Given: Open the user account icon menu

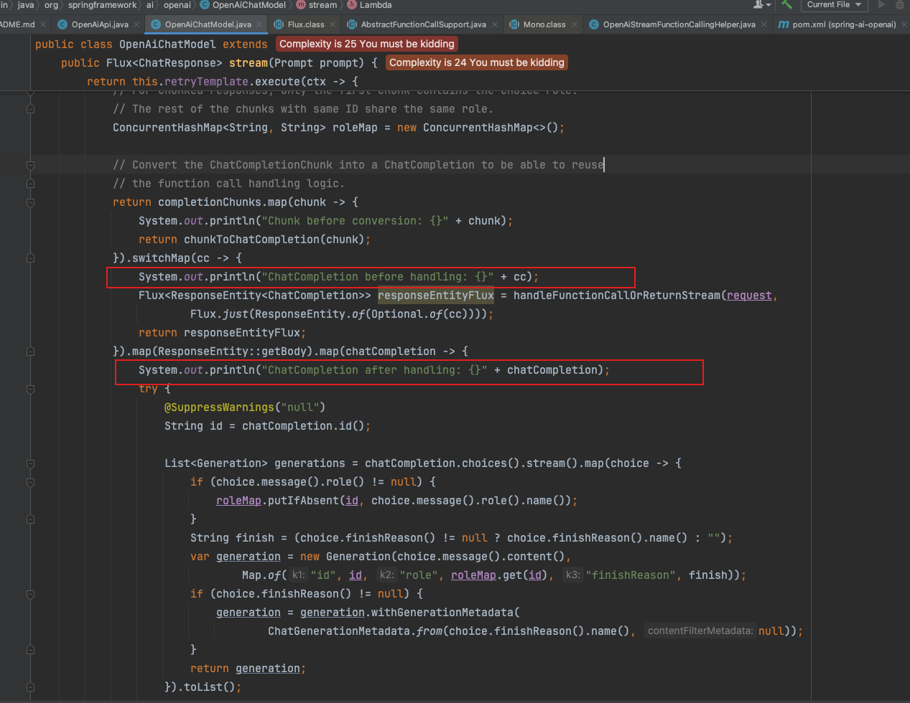Looking at the screenshot, I should (x=761, y=4).
